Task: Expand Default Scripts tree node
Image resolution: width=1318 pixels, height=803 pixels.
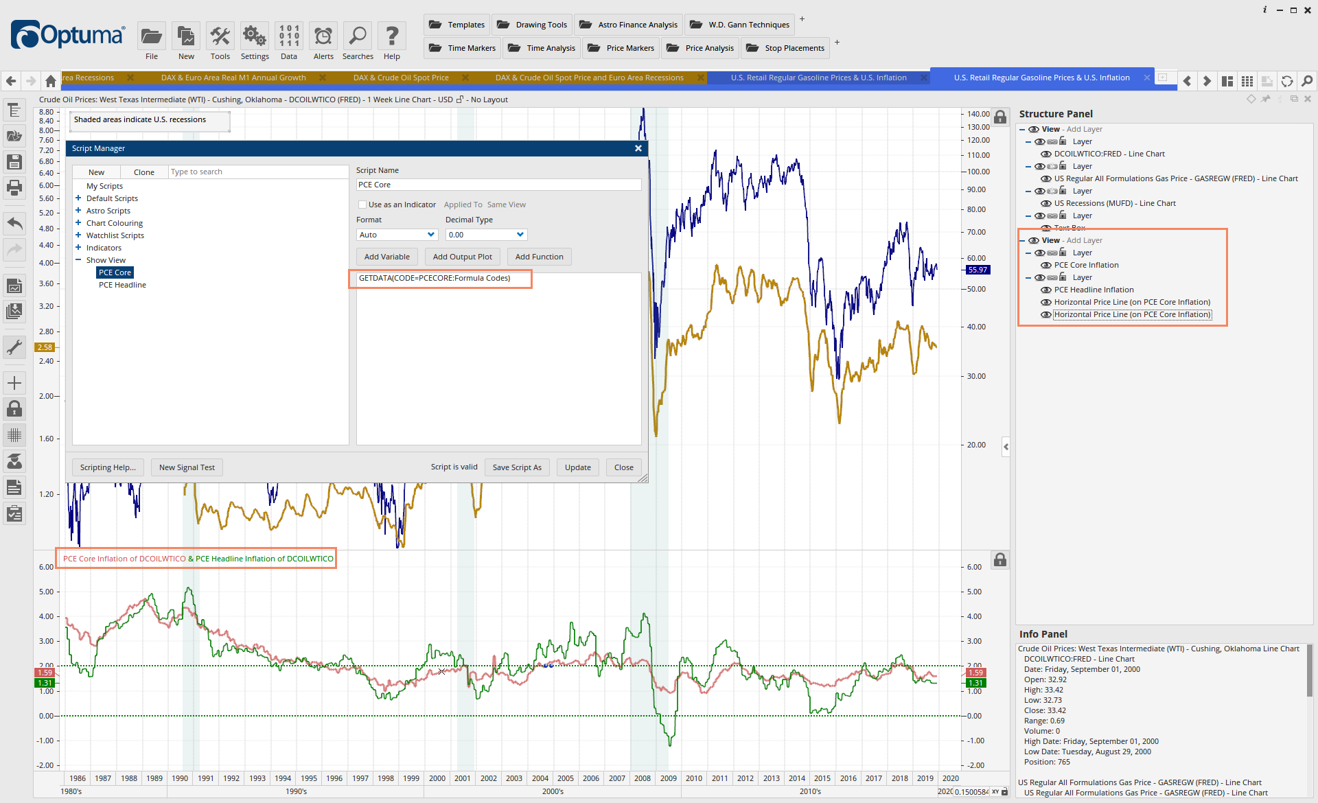Action: point(78,198)
